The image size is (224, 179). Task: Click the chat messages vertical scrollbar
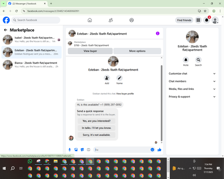pos(161,103)
